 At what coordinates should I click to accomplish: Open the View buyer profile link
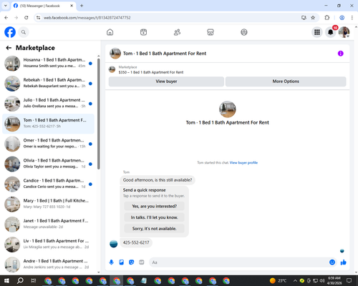click(x=243, y=163)
